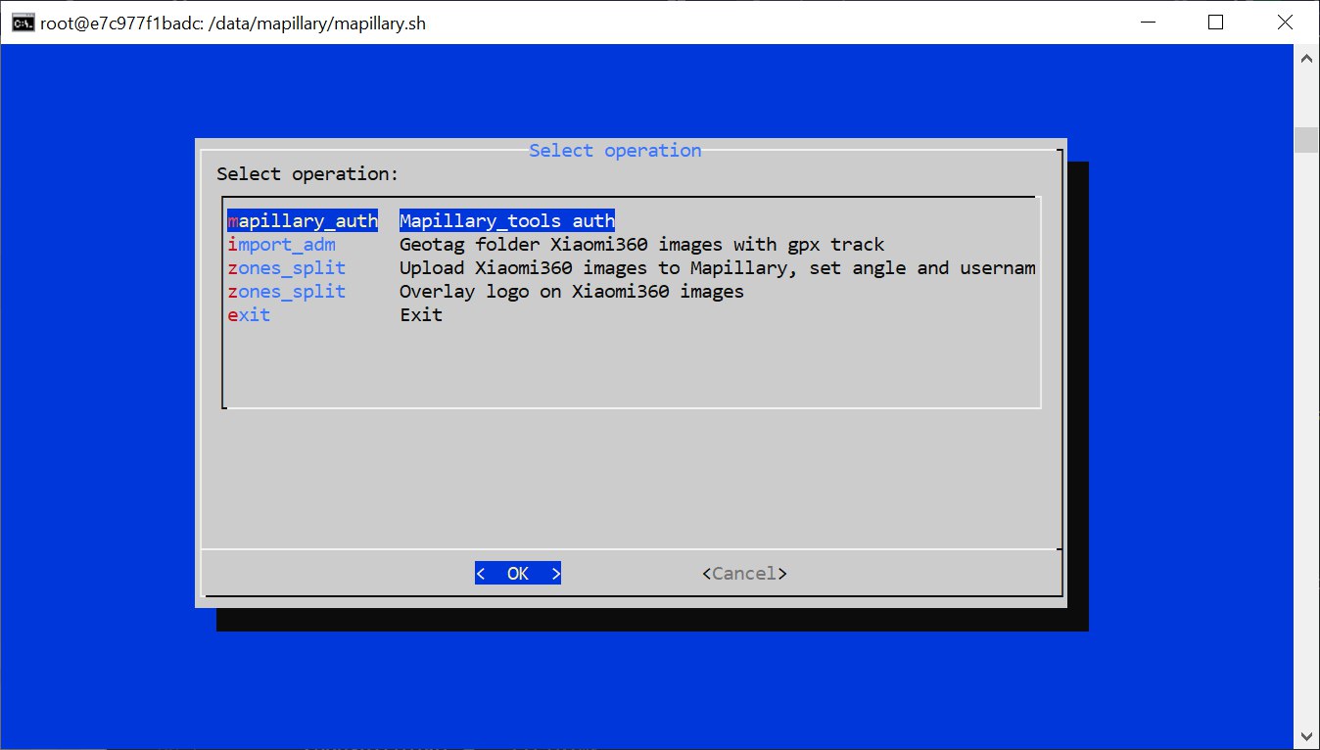Click the 'Mapillary_tools auth' description text
1320x750 pixels.
coord(507,221)
